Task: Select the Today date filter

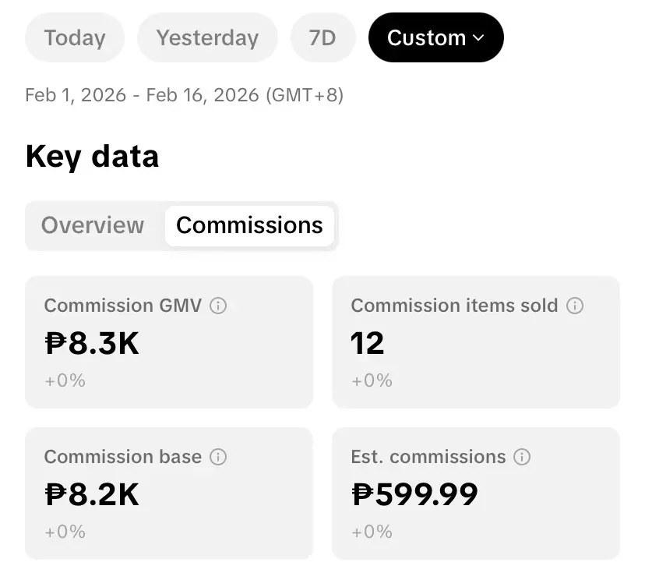Action: click(75, 37)
